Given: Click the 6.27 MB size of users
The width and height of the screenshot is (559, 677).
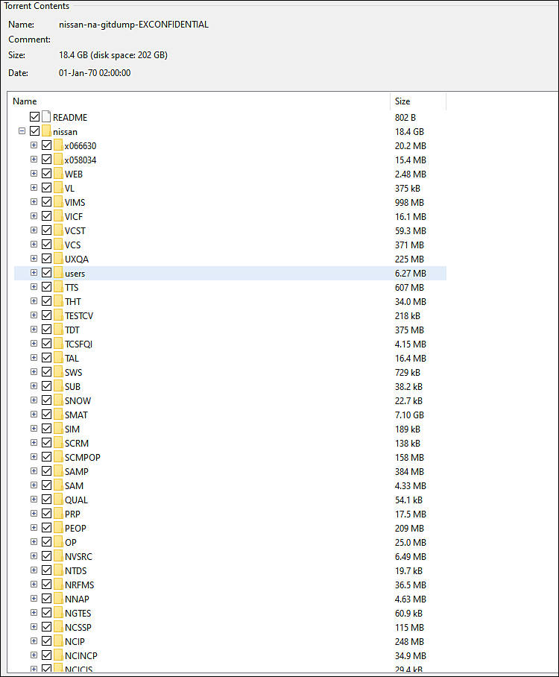Looking at the screenshot, I should click(x=411, y=274).
